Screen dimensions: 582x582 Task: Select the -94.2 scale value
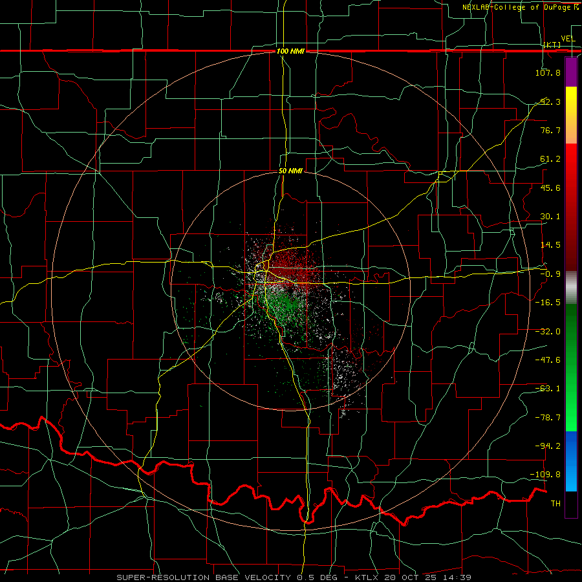tap(548, 446)
